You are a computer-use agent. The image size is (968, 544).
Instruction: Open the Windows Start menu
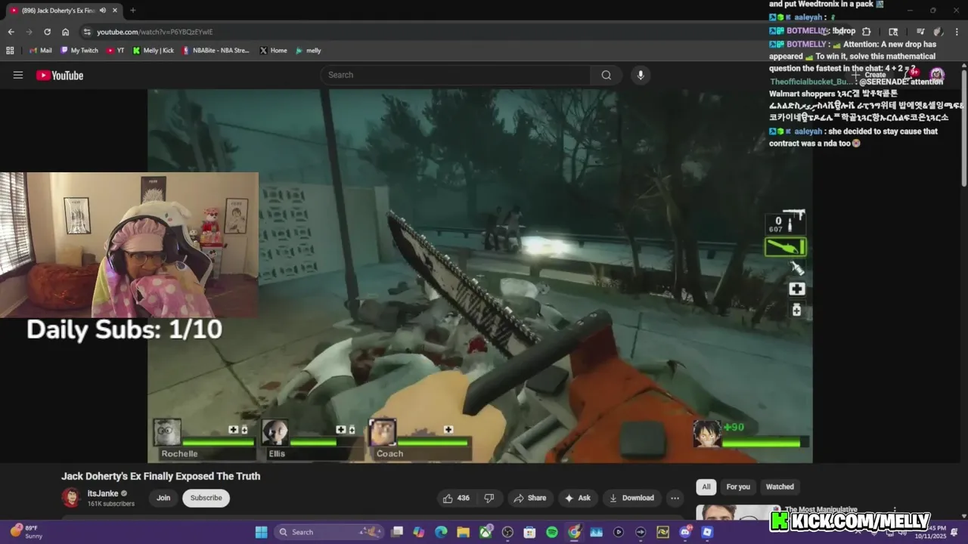pos(261,532)
